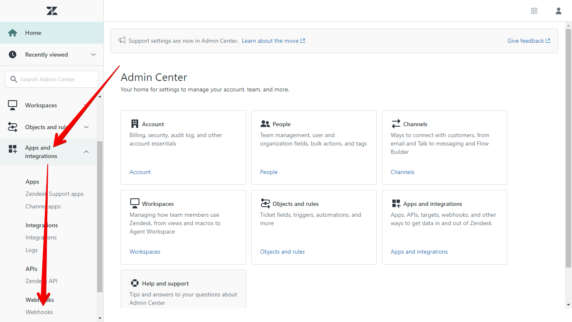Open Logs in sidebar
572x322 pixels.
[31, 250]
